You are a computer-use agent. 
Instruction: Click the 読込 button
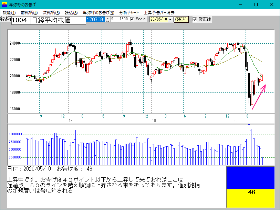181,20
